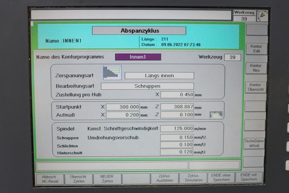Click the TechnDaten aktual. softkey
Viewport: 289px width, 193px height.
pos(254,143)
